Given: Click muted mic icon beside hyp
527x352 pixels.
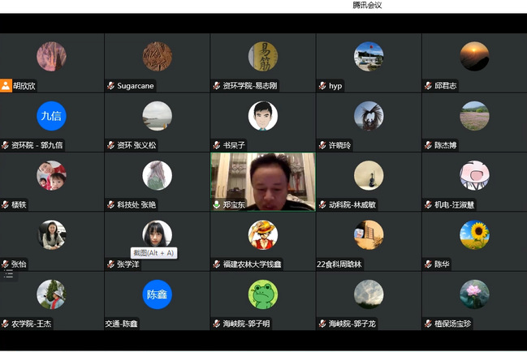Looking at the screenshot, I should click(x=322, y=86).
